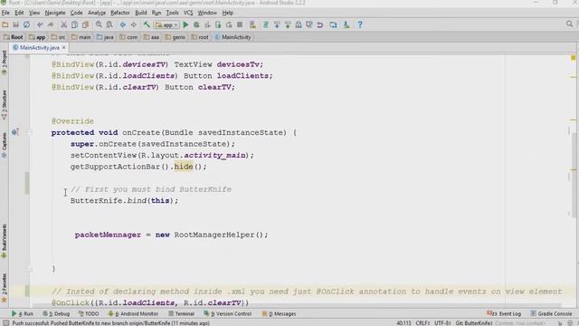Click the tool windows toggle in status bar corner
This screenshot has height=326, width=579.
point(6,322)
